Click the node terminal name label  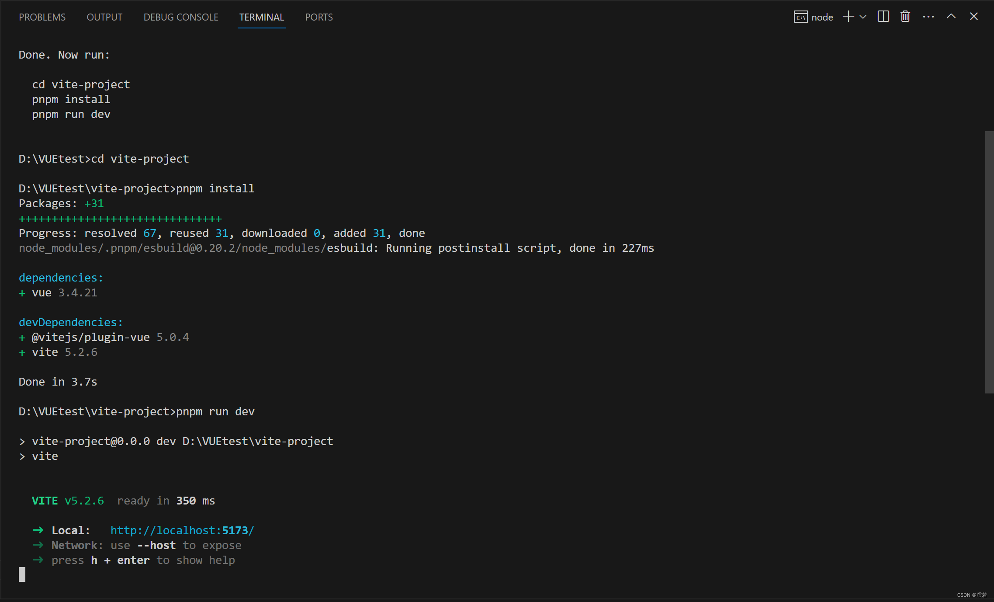click(x=822, y=17)
